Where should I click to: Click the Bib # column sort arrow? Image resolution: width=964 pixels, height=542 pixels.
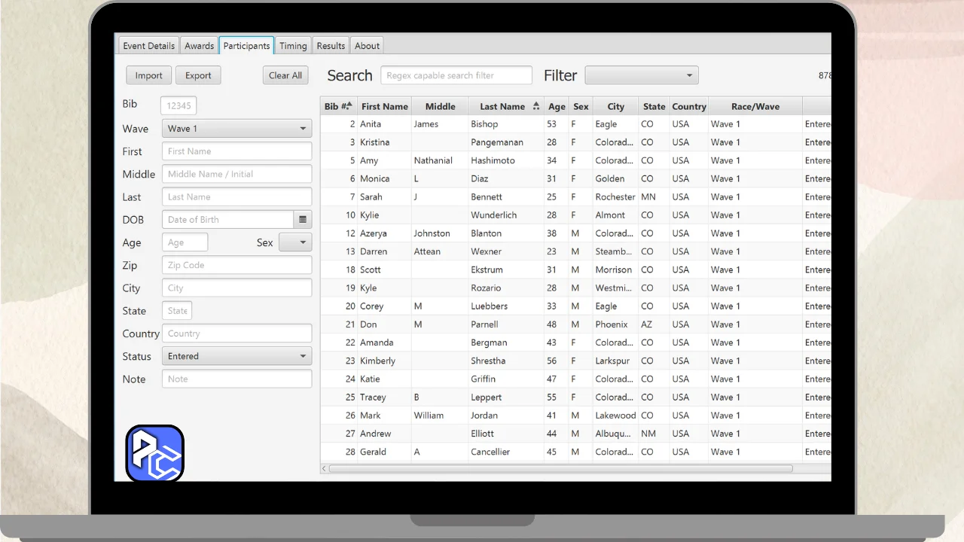(349, 105)
